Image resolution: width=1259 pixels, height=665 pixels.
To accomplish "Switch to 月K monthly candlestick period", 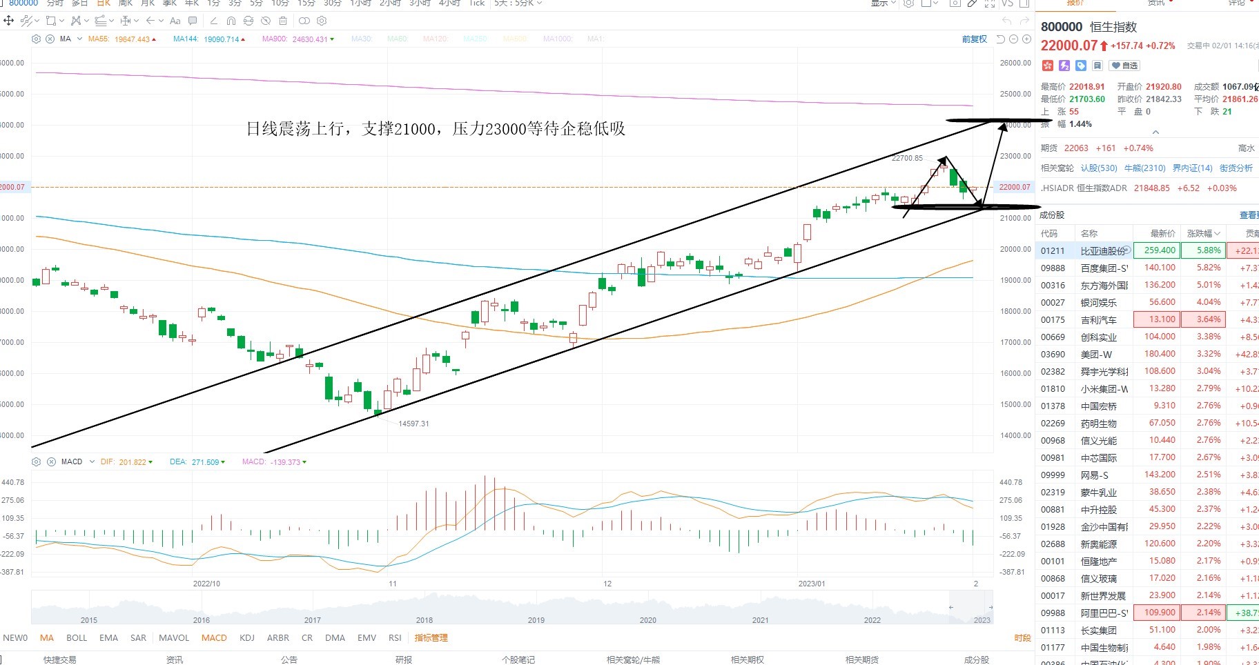I will 148,3.
